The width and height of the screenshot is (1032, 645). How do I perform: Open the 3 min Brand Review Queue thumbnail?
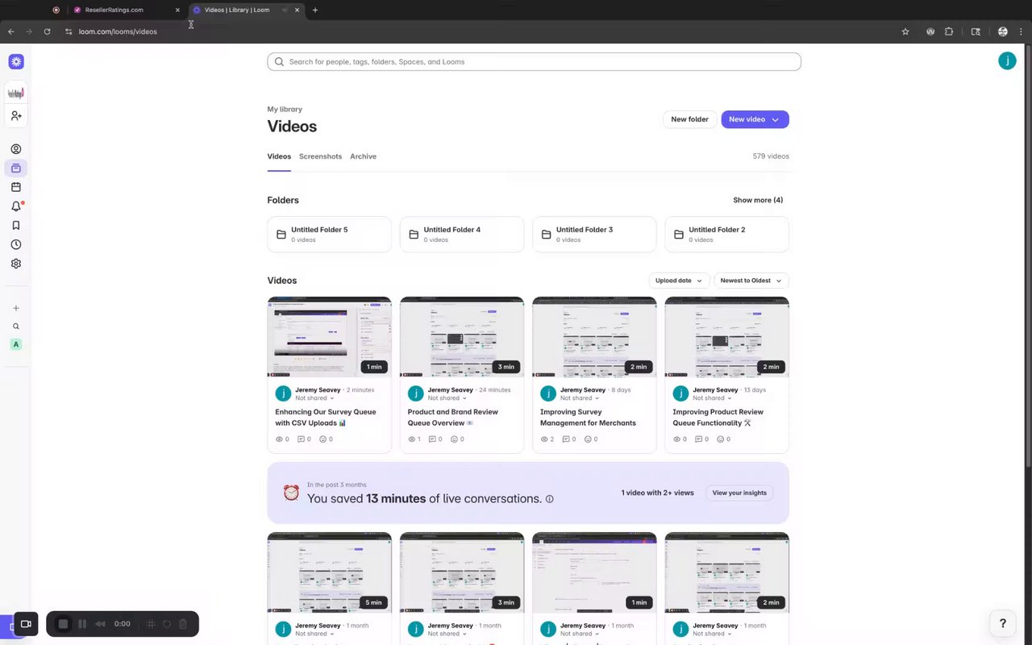tap(462, 337)
